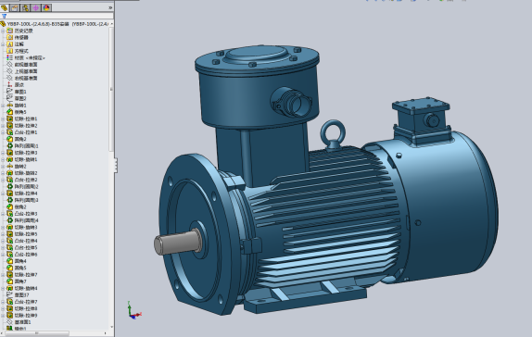Select the 切除-拉伸2 feature row
Viewport: 532px width, 337px height.
click(x=22, y=125)
